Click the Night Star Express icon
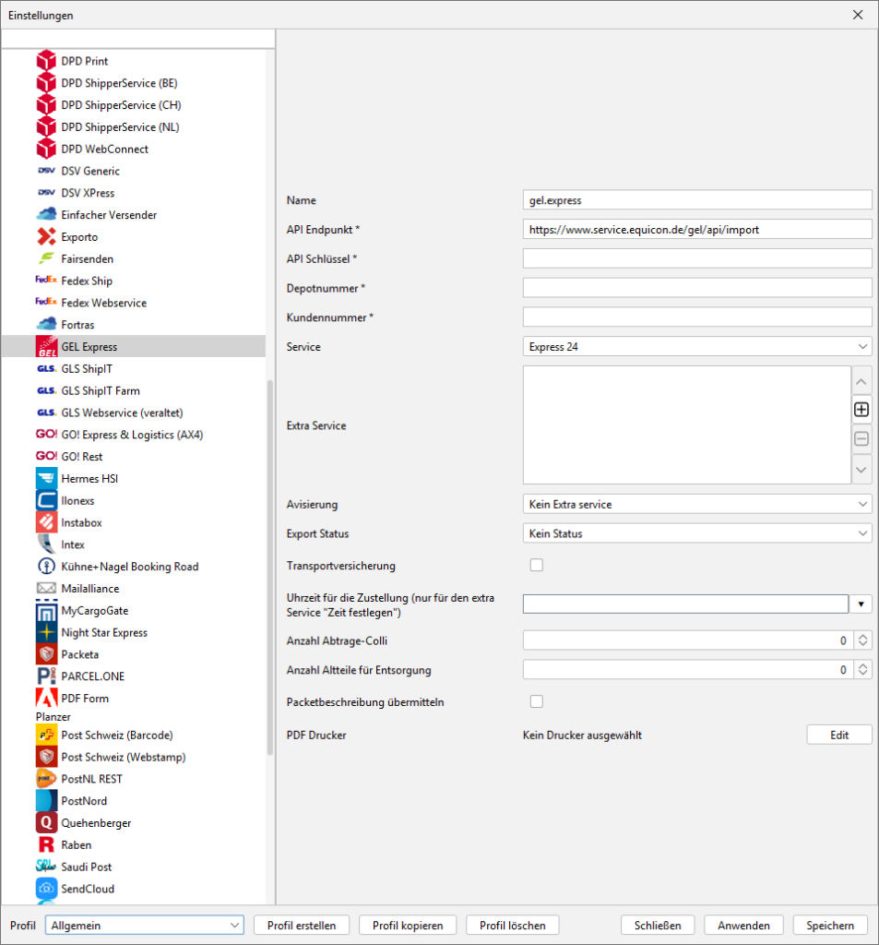Viewport: 879px width, 945px height. (46, 632)
